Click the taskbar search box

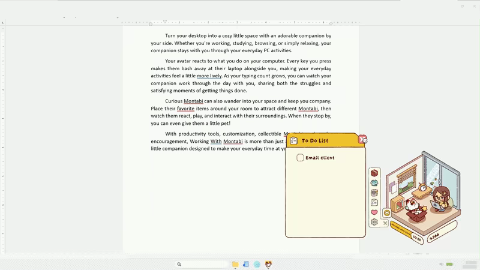click(x=202, y=264)
